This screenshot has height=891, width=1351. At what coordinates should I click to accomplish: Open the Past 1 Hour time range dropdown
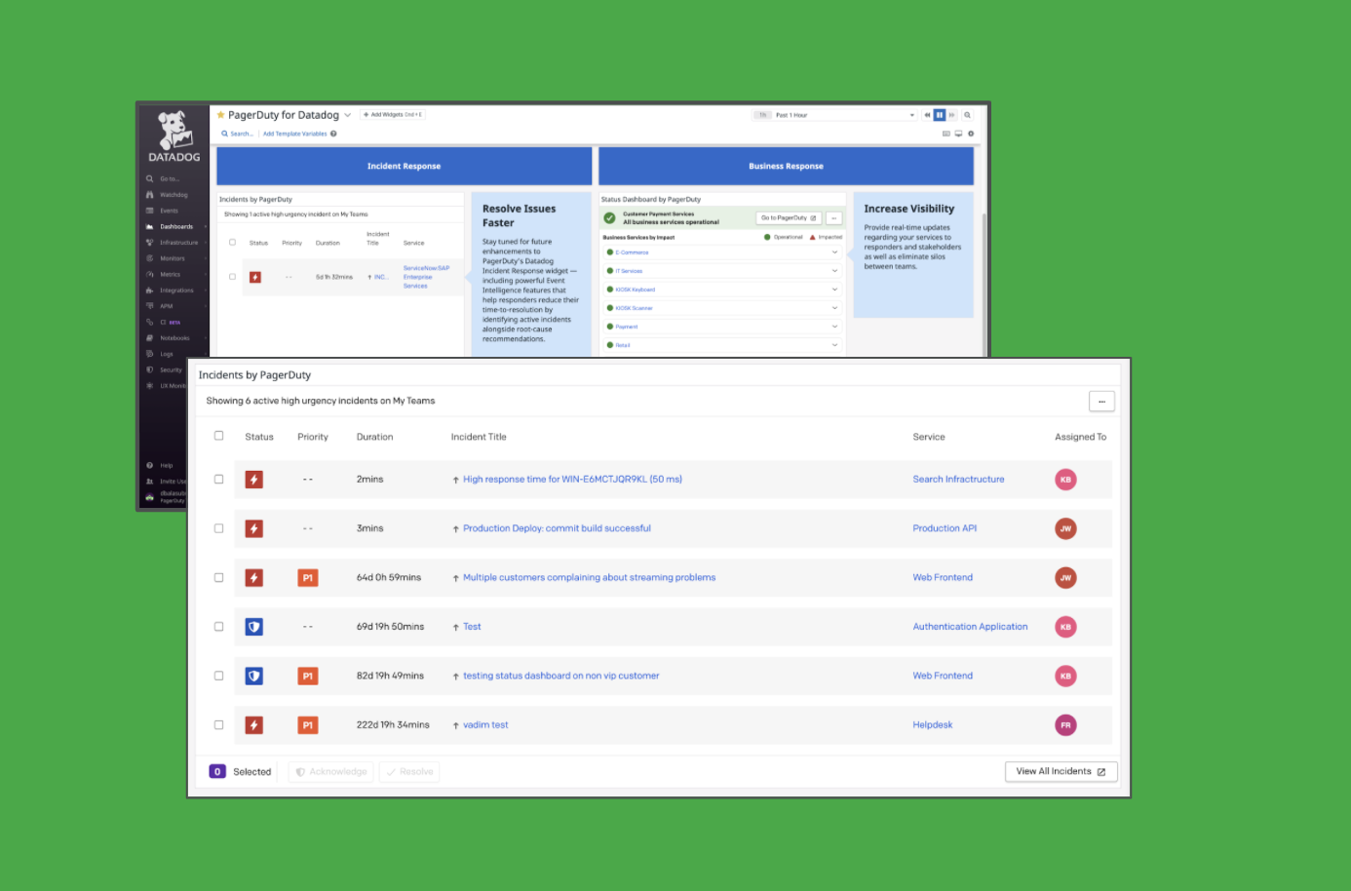pos(844,115)
